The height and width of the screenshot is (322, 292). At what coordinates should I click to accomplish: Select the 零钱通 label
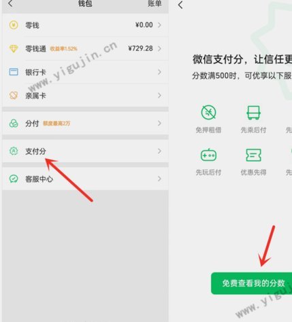pyautogui.click(x=35, y=49)
